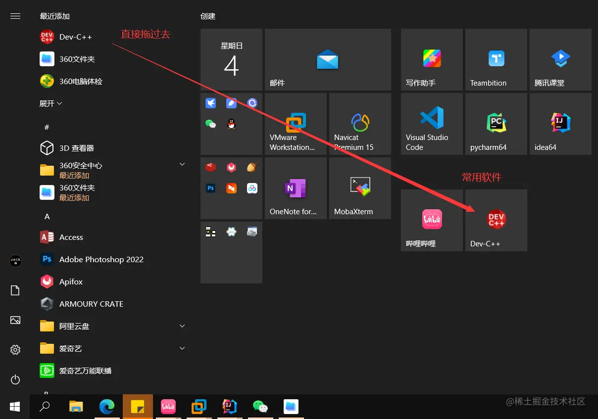Screen dimensions: 598x419
Task: Open Settings gear in the left rail
Action: pos(15,350)
